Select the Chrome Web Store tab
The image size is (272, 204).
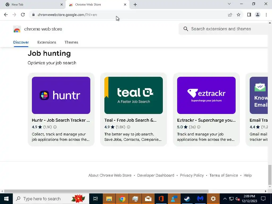(x=97, y=5)
